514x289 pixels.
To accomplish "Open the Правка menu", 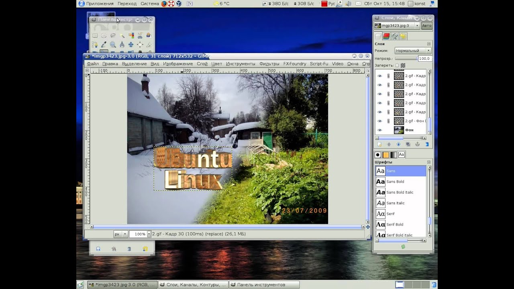I will click(110, 64).
